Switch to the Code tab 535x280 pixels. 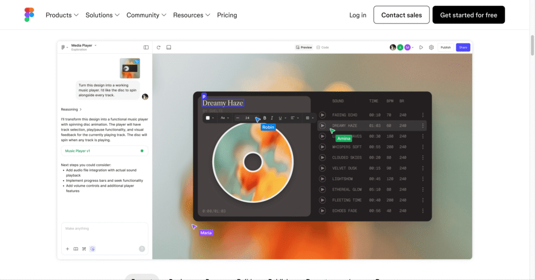coord(322,48)
